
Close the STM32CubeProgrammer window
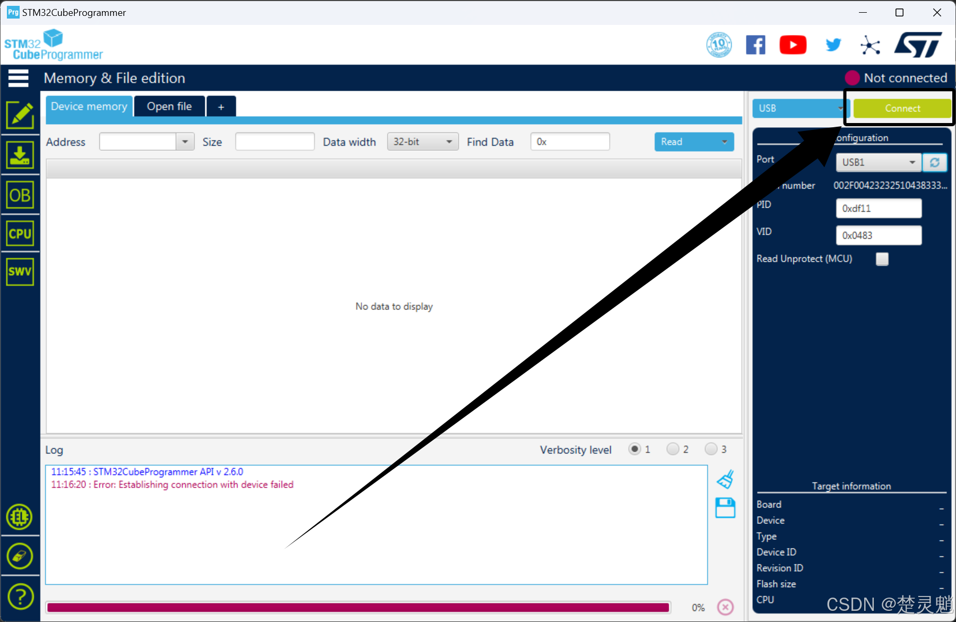(937, 12)
